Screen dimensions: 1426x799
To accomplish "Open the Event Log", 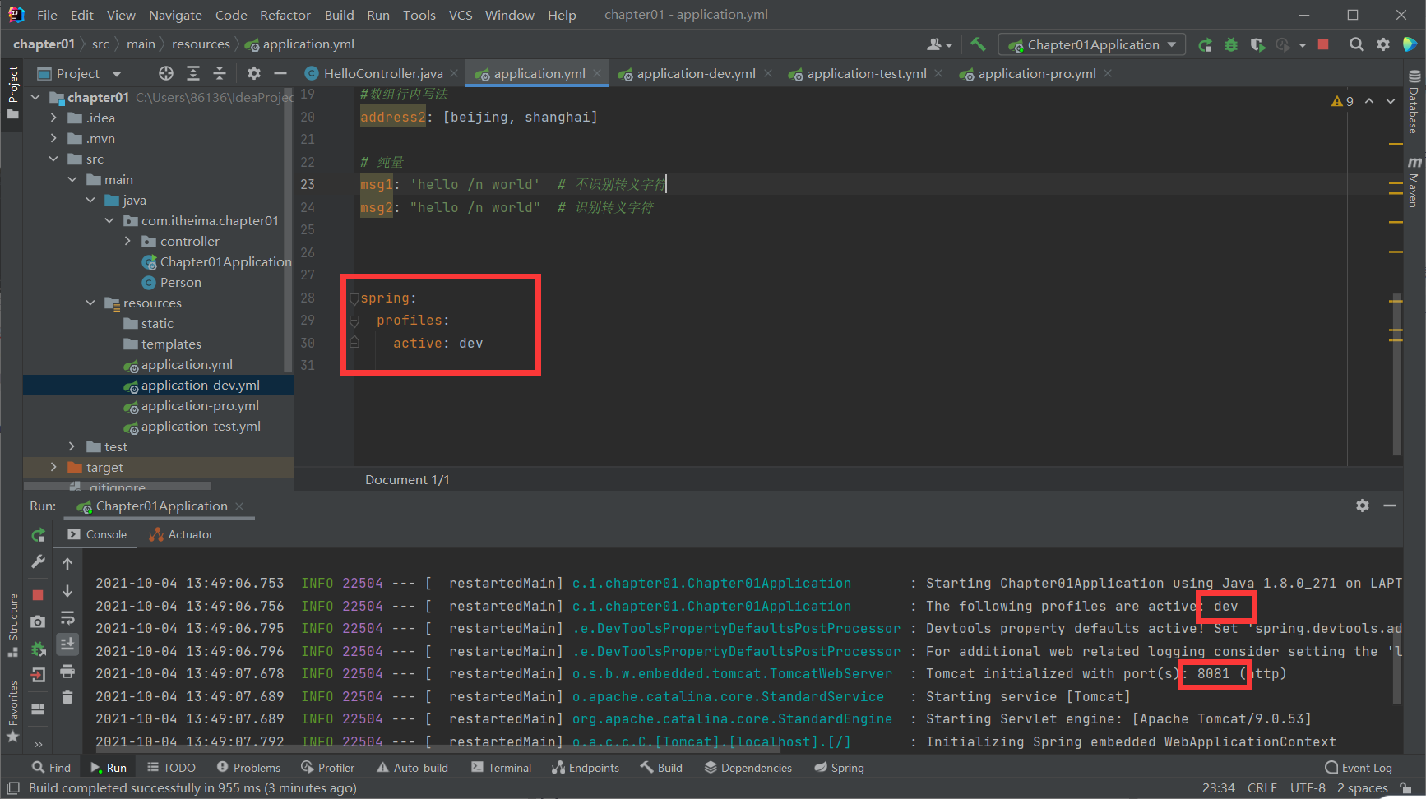I will [x=1359, y=767].
